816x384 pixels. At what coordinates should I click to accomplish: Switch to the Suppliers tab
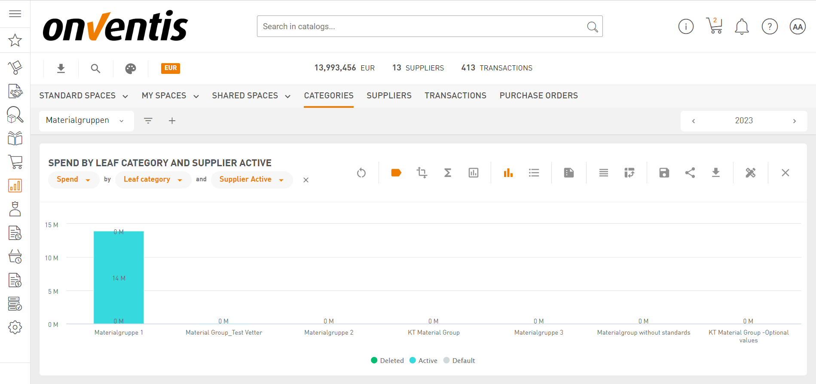click(389, 95)
